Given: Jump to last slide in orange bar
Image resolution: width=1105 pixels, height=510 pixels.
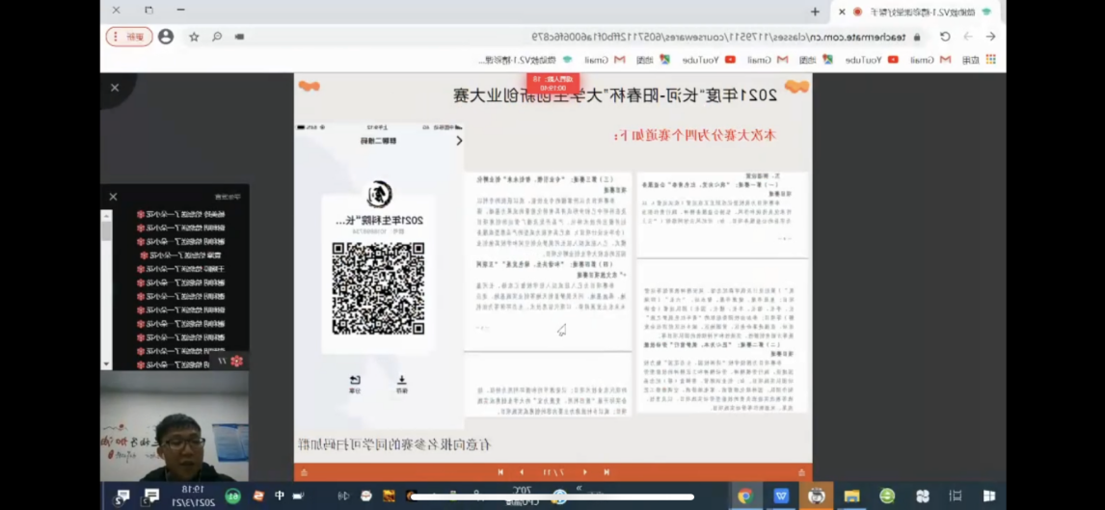Looking at the screenshot, I should tap(500, 472).
